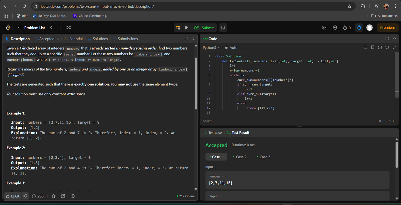The image size is (401, 205).
Task: Toggle the stopwatch timer
Action: tap(359, 28)
